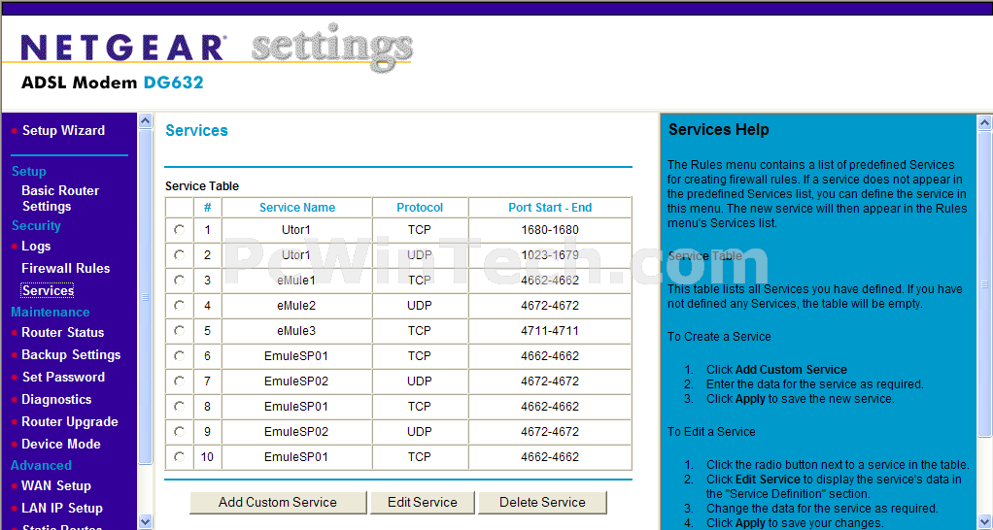Screen dimensions: 993x530
Task: Click eMule3 service name
Action: [x=296, y=331]
